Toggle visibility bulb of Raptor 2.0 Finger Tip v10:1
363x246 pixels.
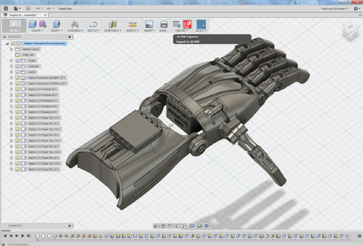point(17,118)
